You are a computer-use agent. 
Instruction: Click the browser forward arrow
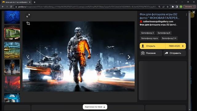7,7
